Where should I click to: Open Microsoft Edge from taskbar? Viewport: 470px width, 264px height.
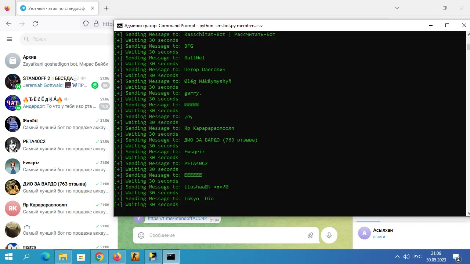click(45, 257)
